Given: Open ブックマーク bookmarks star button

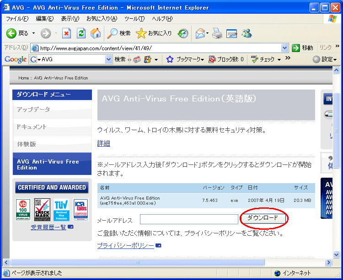Looking at the screenshot, I should click(x=185, y=59).
